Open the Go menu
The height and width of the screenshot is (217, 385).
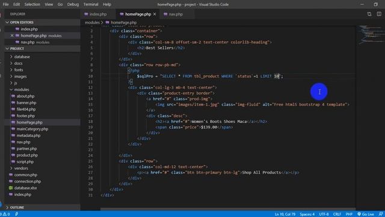point(60,4)
